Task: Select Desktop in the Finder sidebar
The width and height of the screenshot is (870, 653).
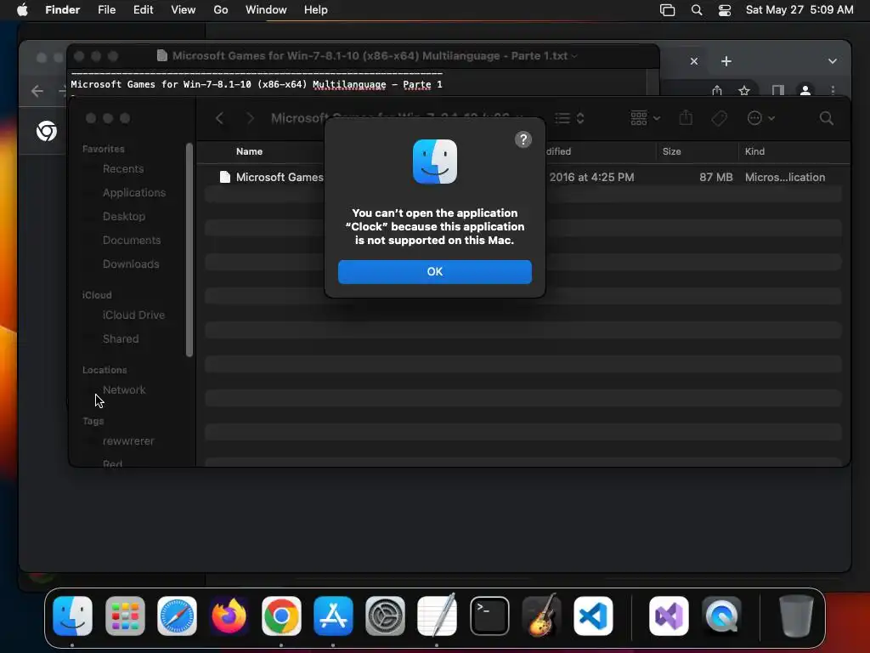Action: (x=124, y=217)
